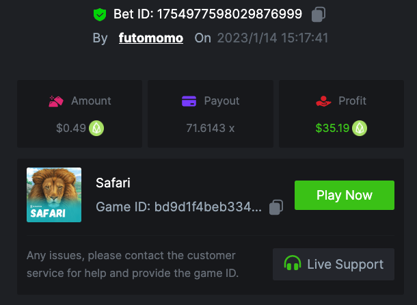417x305 pixels.
Task: Open Live Support chat
Action: [x=334, y=264]
